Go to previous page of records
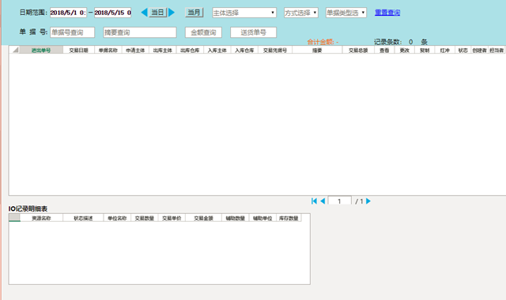The width and height of the screenshot is (506, 300). click(x=323, y=201)
